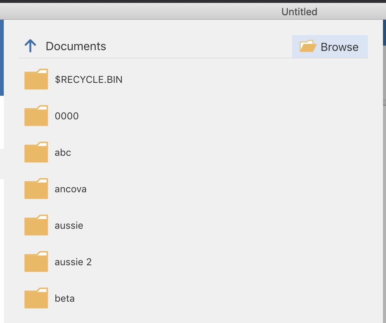Click the beta folder icon

[36, 298]
